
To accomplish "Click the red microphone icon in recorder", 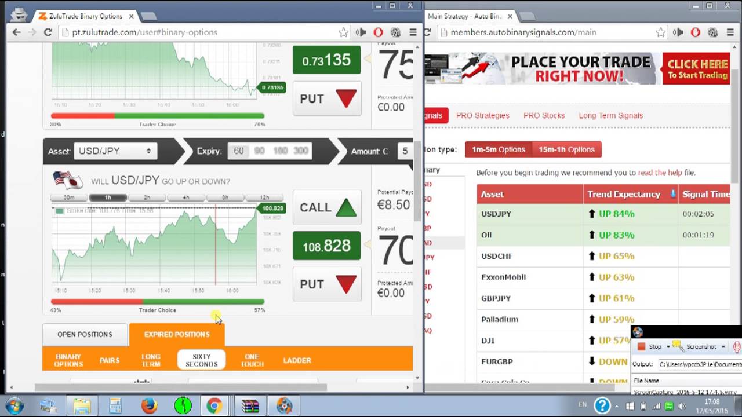I will (737, 346).
